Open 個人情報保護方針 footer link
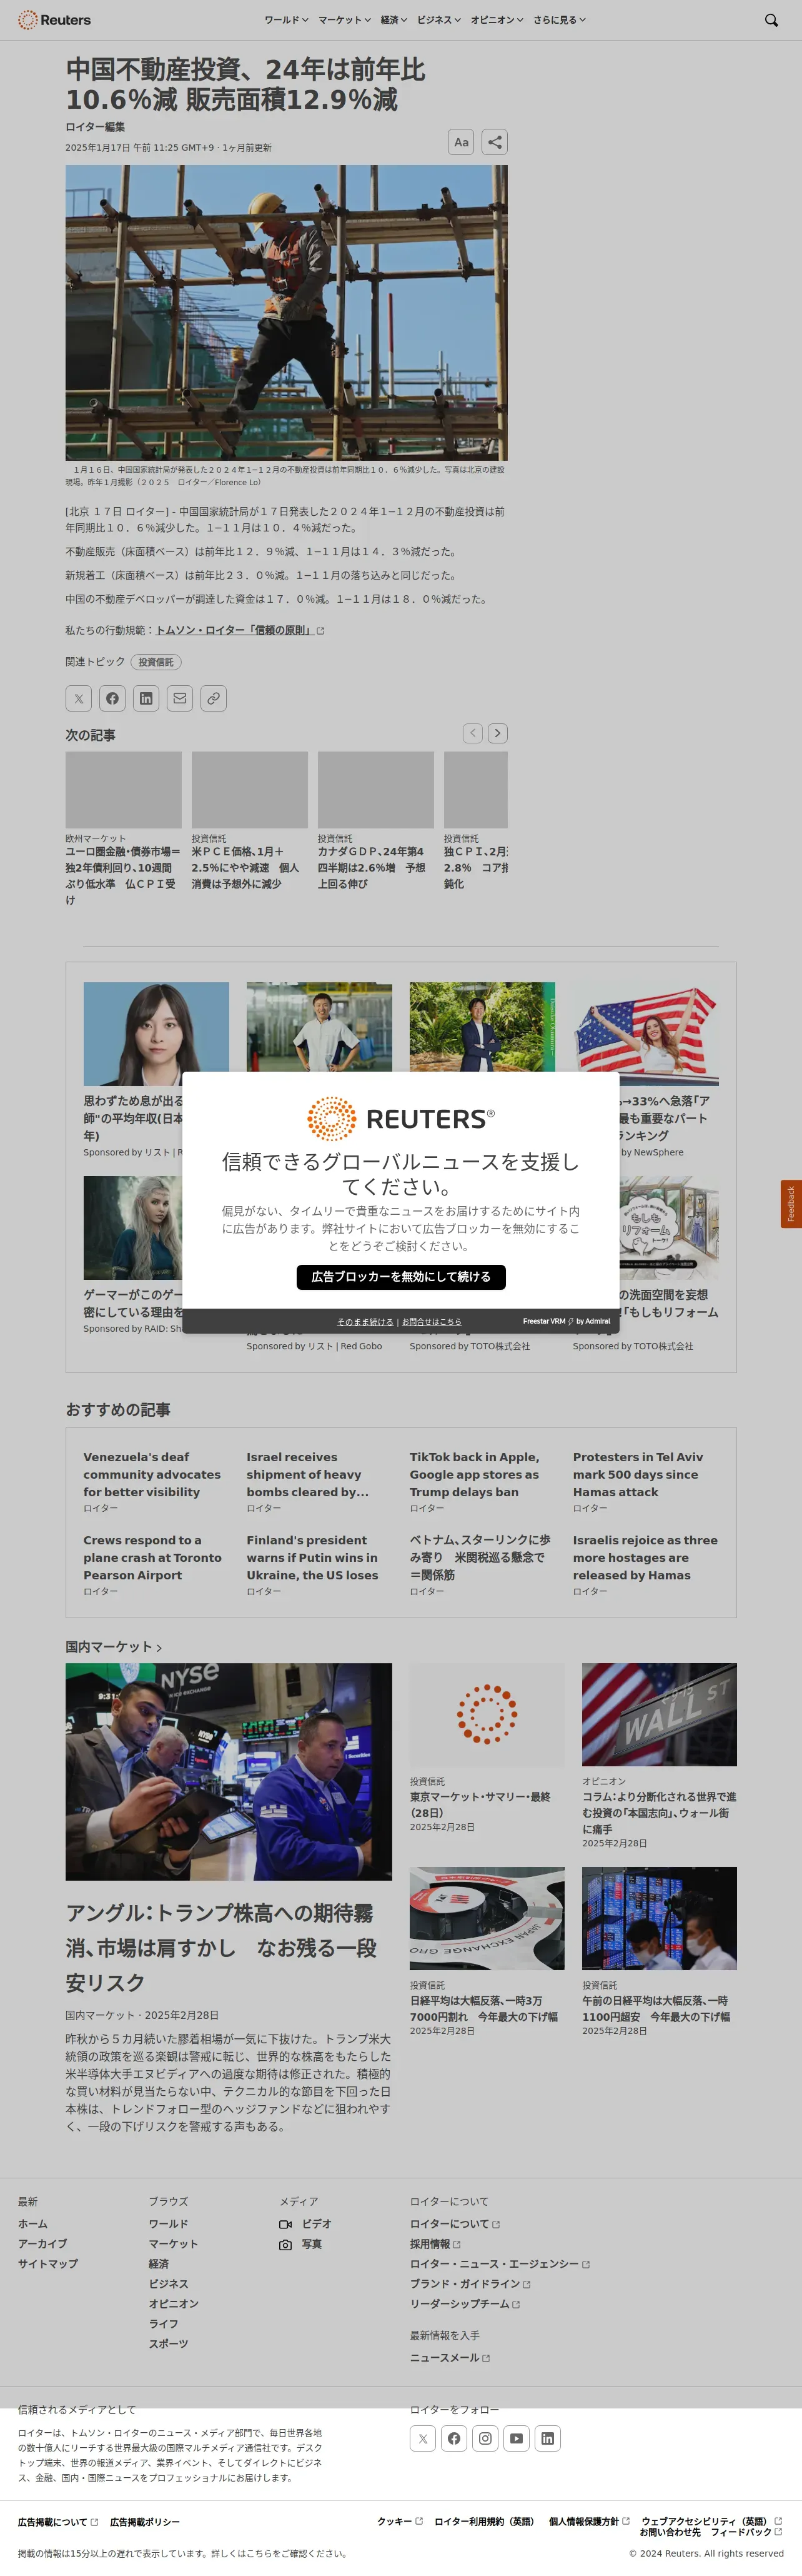 coord(589,2521)
